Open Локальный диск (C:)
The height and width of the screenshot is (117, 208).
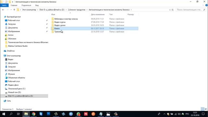tap(17, 89)
